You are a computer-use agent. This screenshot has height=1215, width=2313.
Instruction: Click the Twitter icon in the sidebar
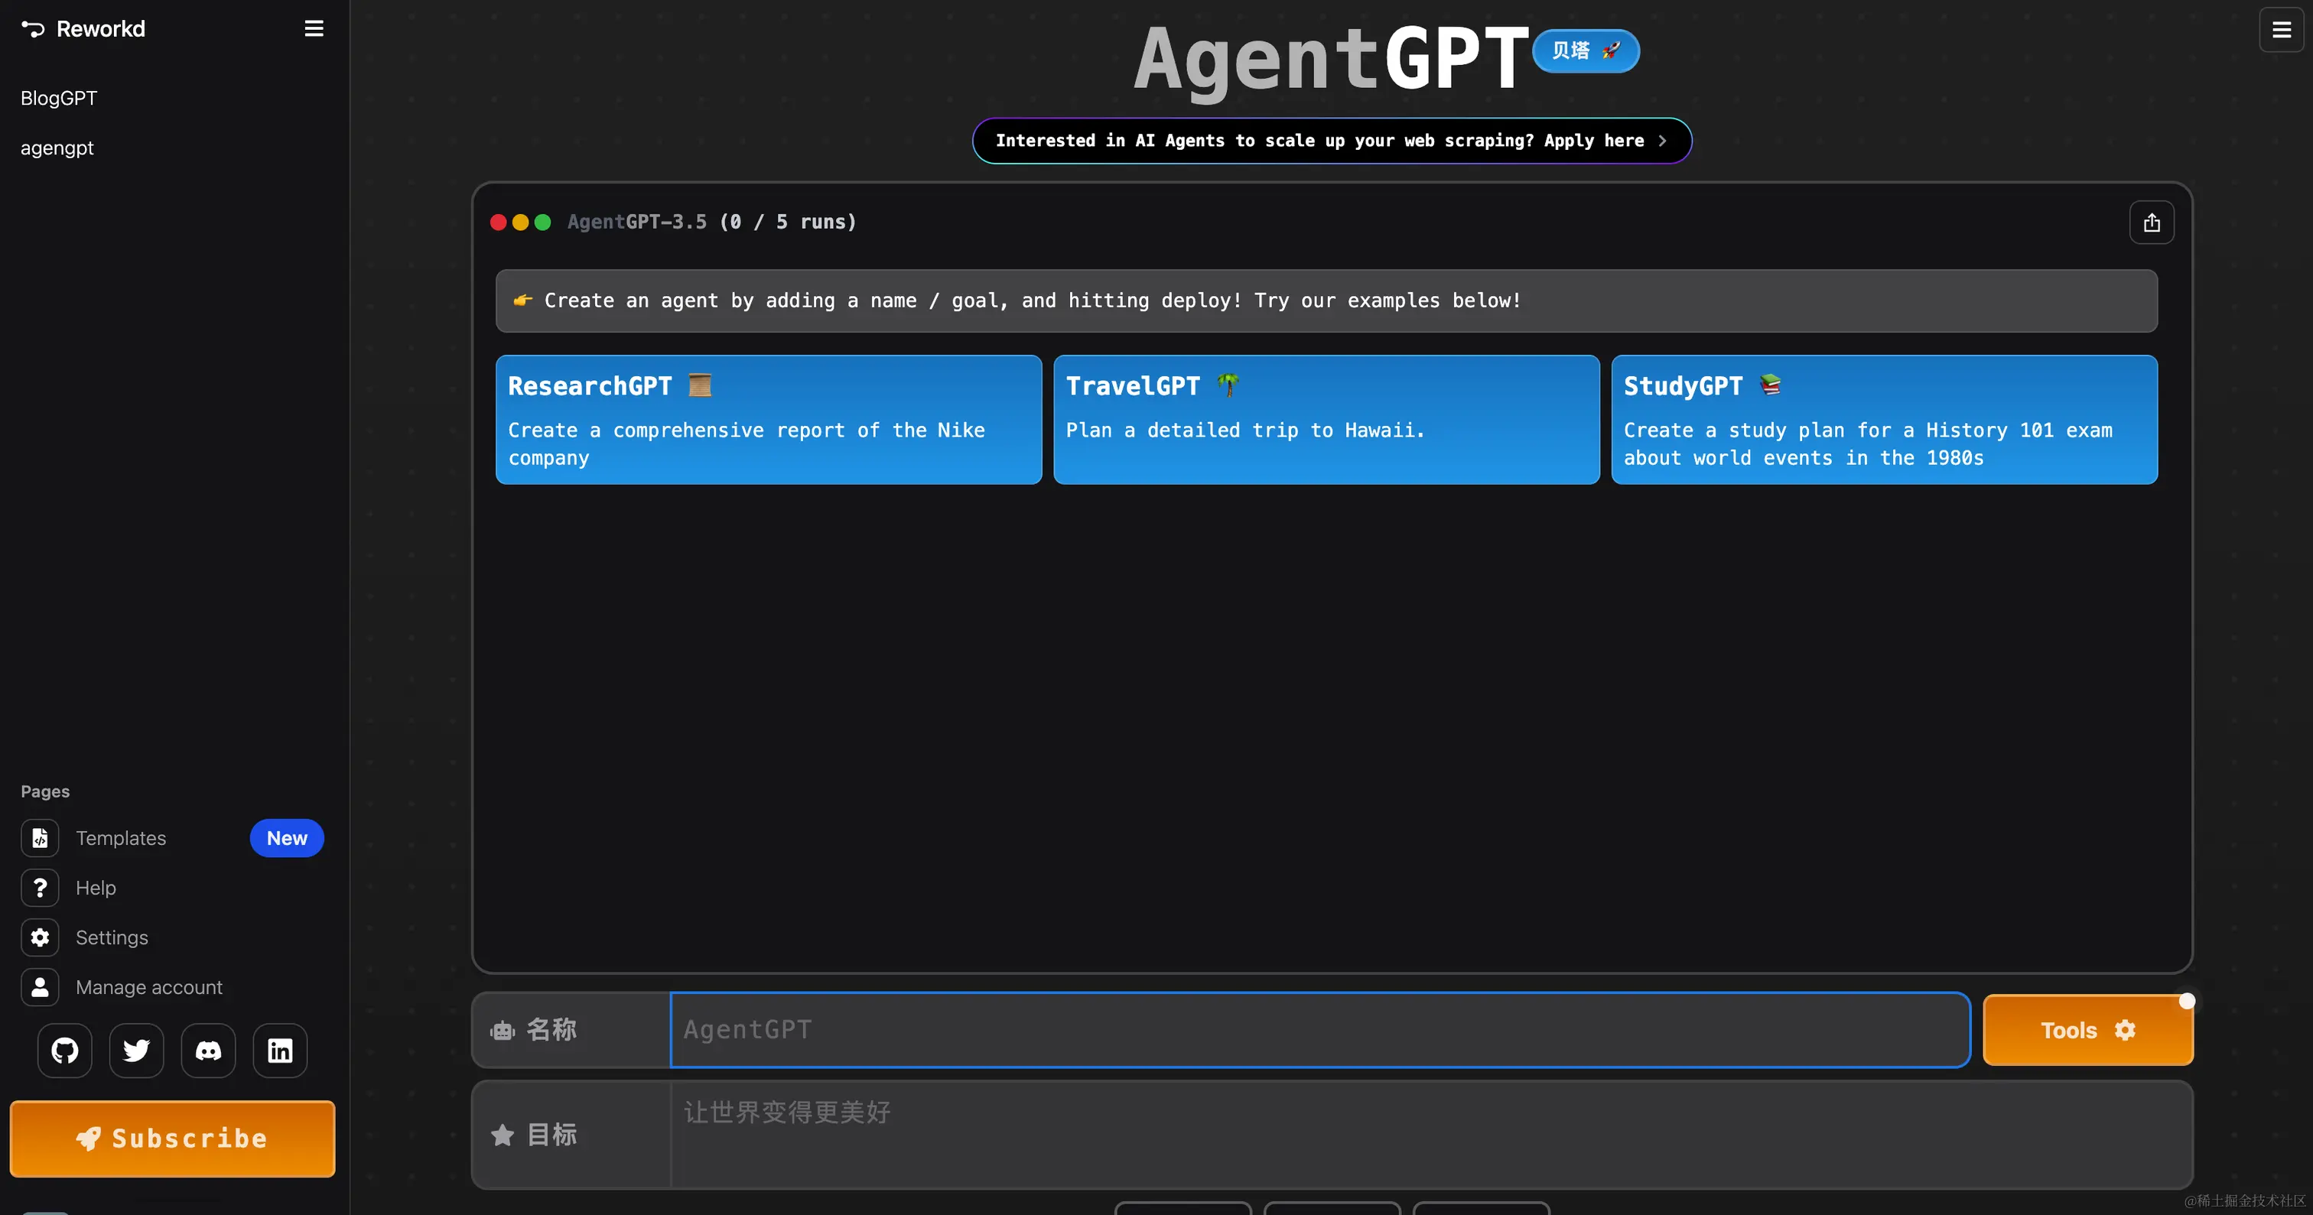tap(135, 1050)
